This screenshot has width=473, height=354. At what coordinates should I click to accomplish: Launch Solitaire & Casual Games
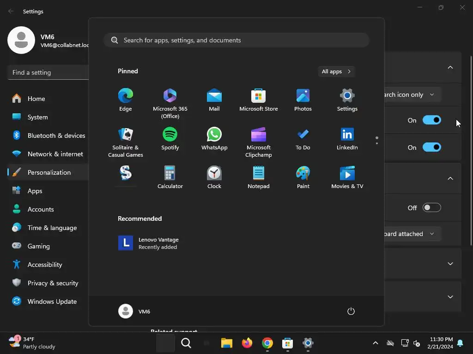tap(126, 143)
